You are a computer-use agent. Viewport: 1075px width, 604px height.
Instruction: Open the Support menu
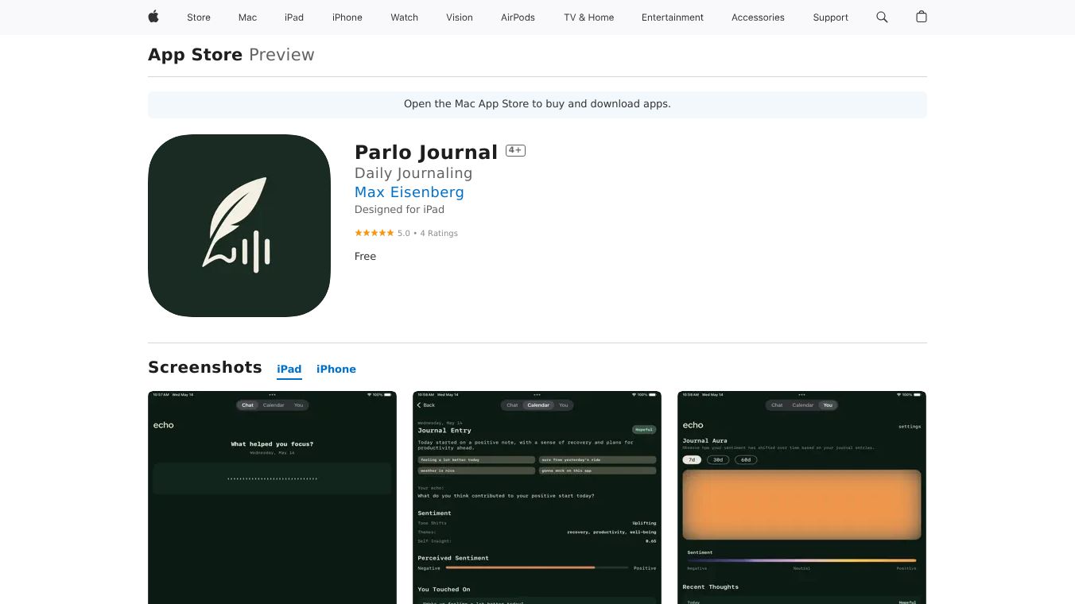point(831,17)
